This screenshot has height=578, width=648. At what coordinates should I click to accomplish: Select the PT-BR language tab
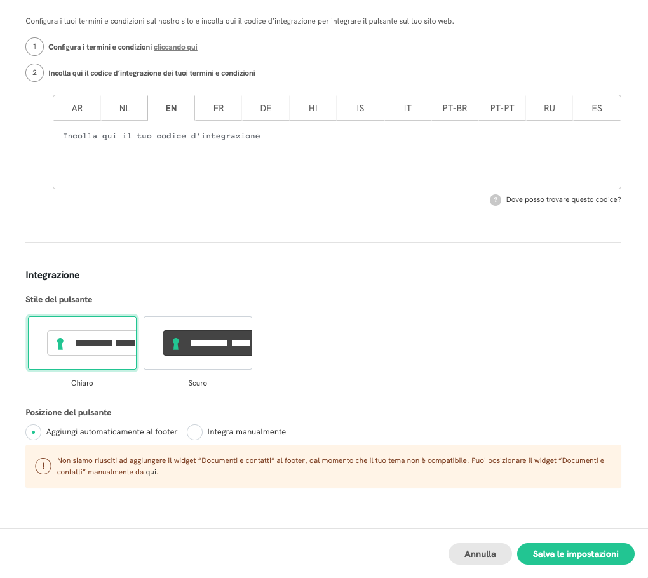[455, 109]
